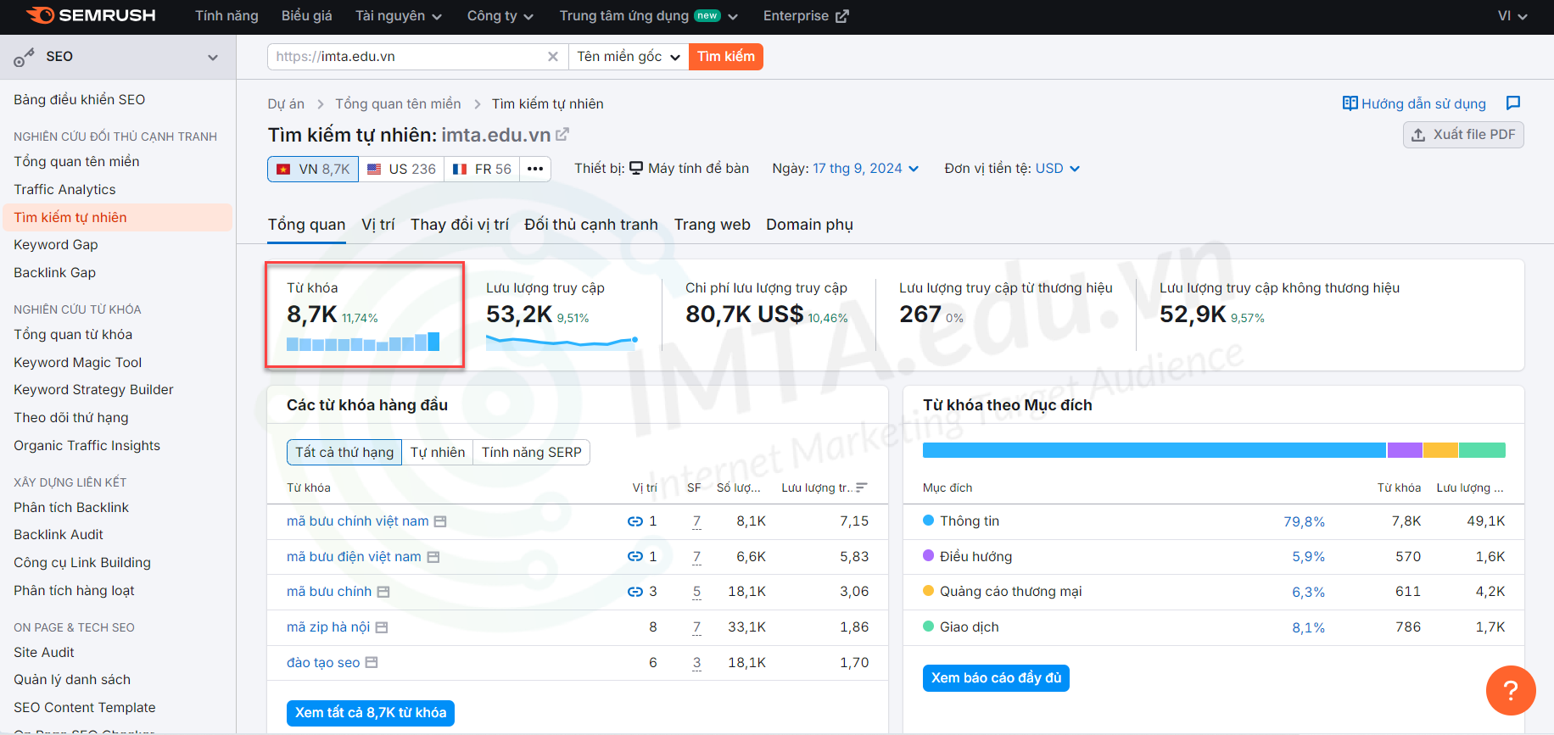Click purple Điều hướng segment of intent bar
1554x735 pixels.
1405,450
